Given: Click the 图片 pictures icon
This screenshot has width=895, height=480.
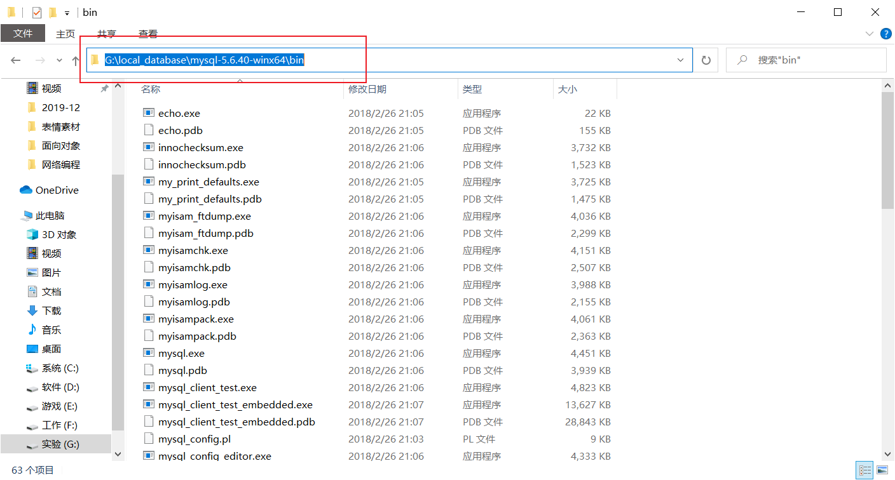Looking at the screenshot, I should pyautogui.click(x=32, y=272).
